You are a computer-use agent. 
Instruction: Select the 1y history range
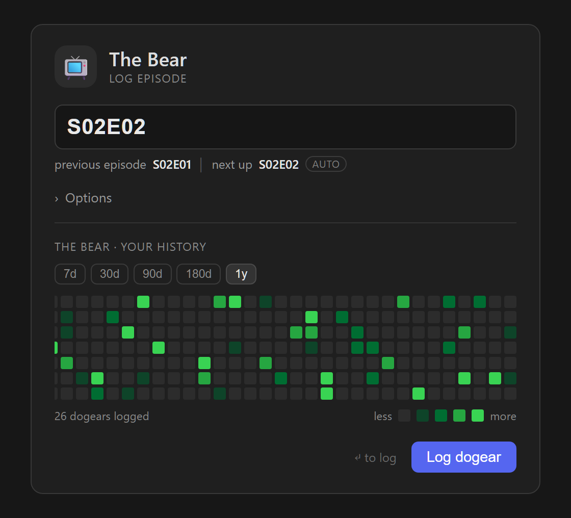(x=241, y=274)
